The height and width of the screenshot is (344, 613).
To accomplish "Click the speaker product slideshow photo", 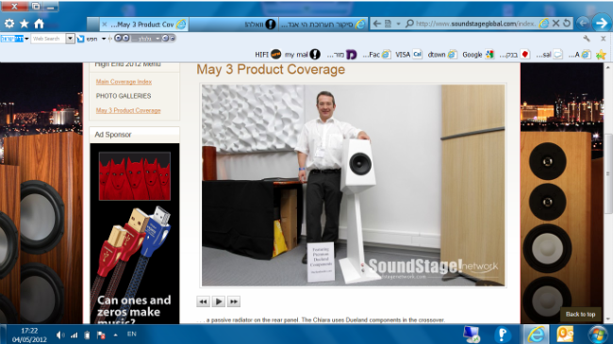I will (353, 186).
